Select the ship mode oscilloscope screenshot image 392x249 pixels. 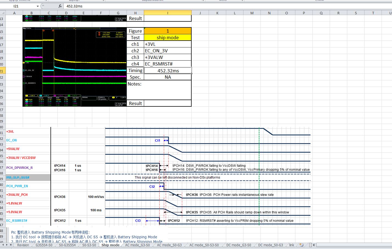pos(74,67)
